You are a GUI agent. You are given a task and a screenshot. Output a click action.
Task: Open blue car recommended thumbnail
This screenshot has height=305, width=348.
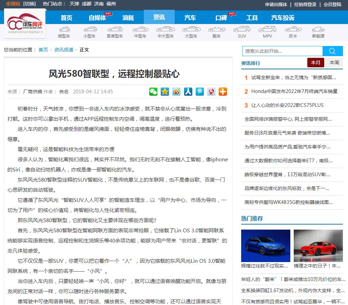coord(266,246)
